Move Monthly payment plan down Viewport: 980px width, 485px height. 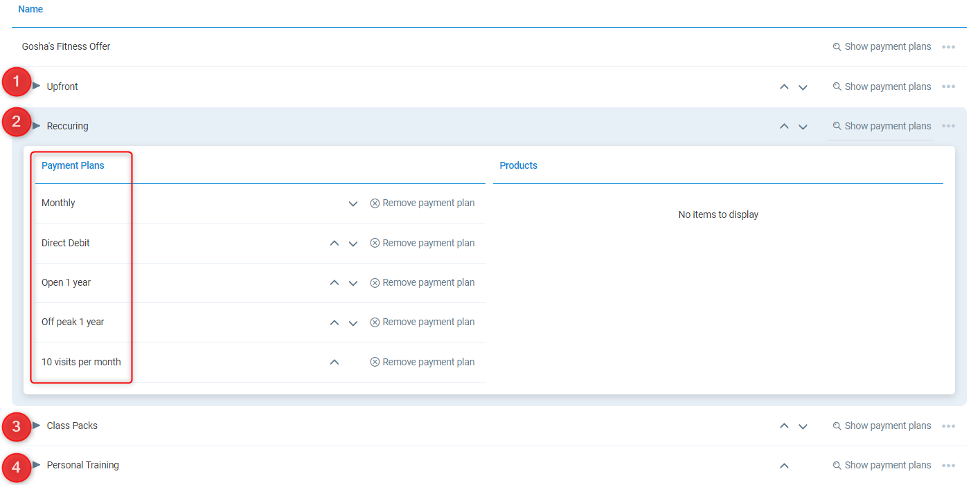tap(353, 203)
